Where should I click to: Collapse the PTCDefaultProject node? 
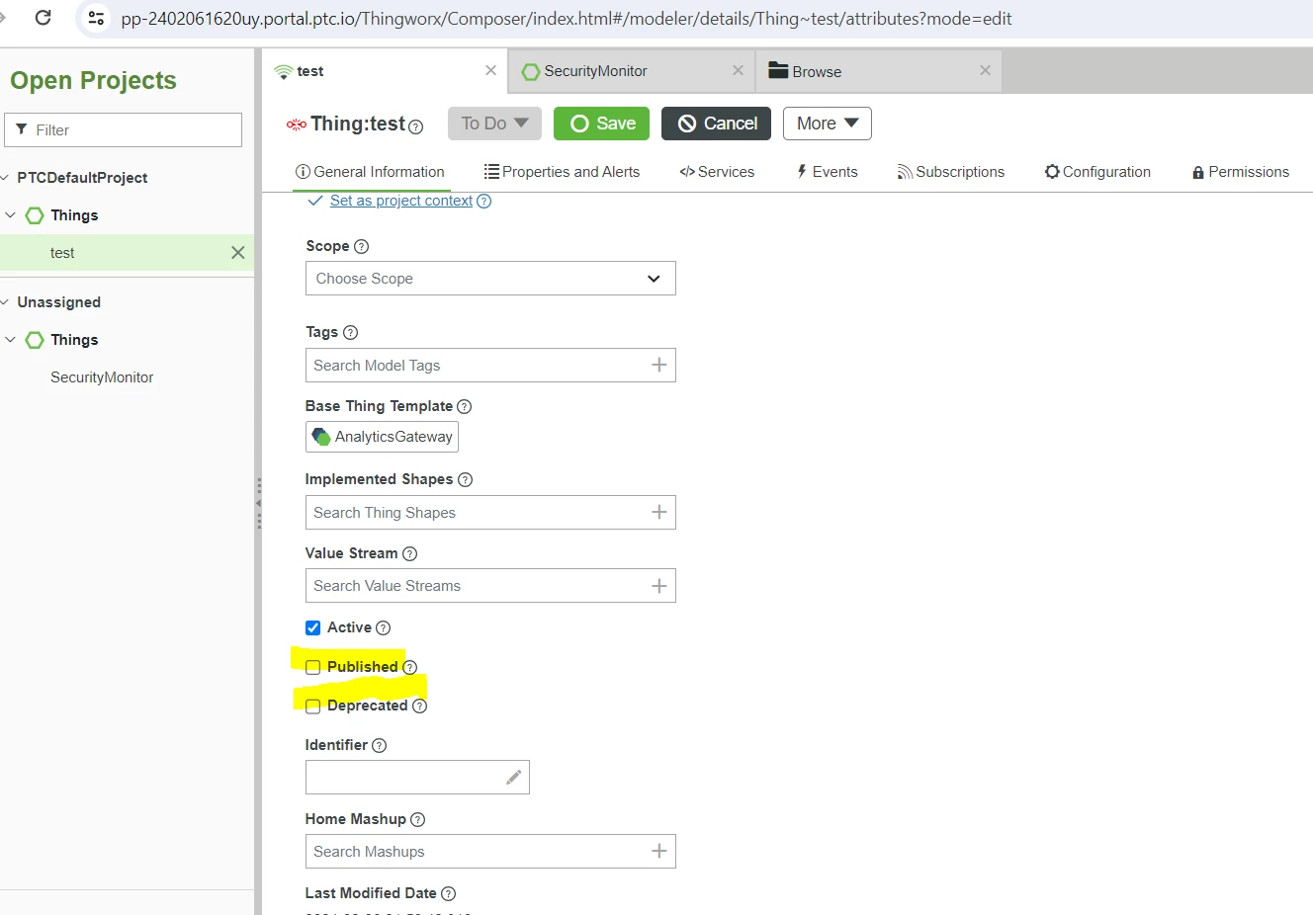5,178
